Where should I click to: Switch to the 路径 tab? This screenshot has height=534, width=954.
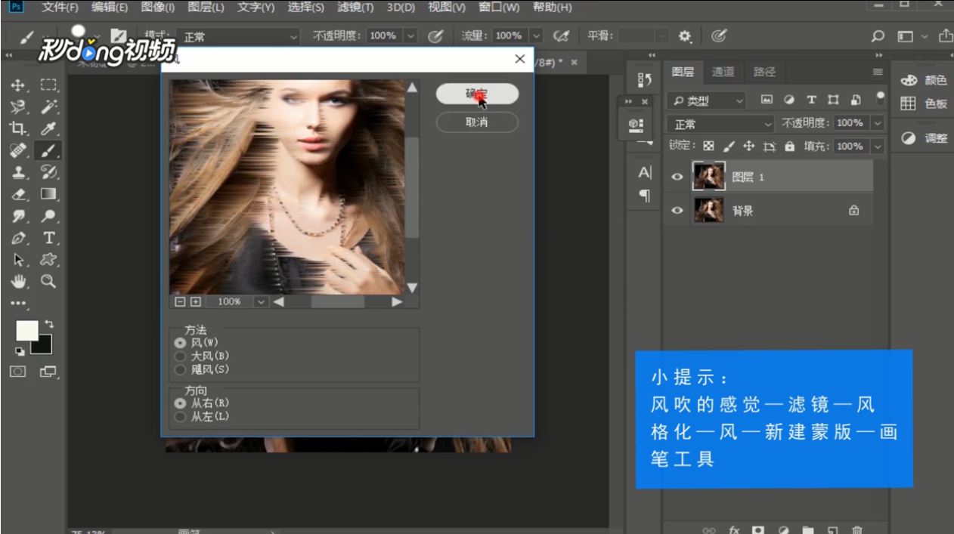point(764,72)
